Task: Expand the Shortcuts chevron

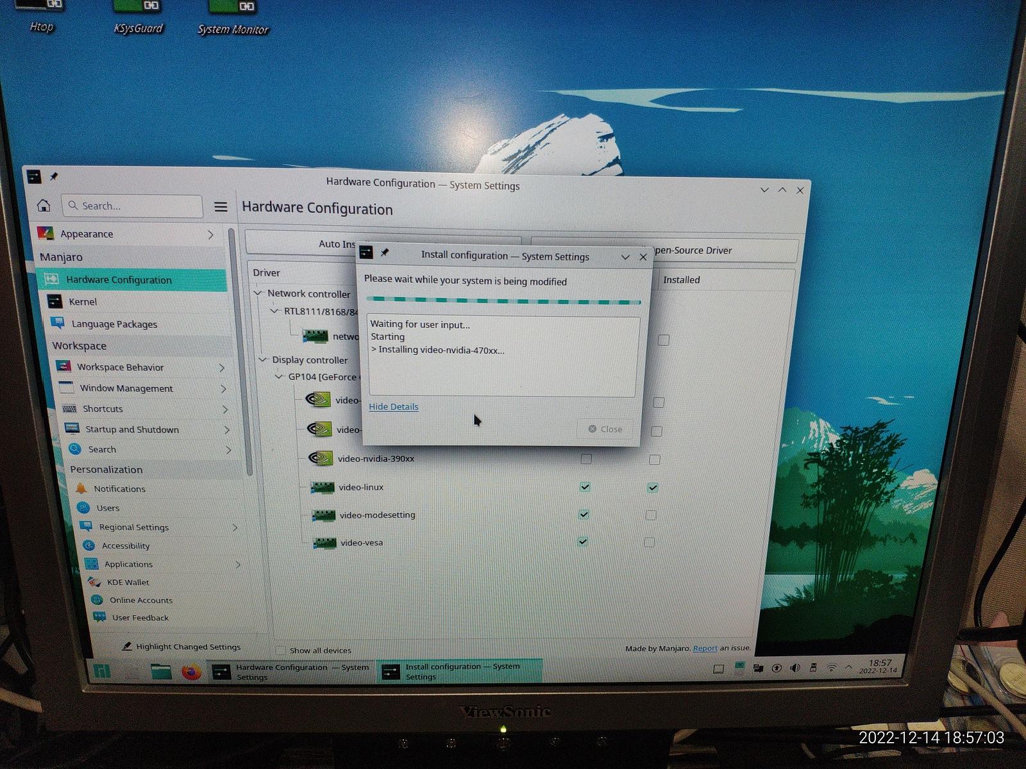Action: tap(225, 409)
